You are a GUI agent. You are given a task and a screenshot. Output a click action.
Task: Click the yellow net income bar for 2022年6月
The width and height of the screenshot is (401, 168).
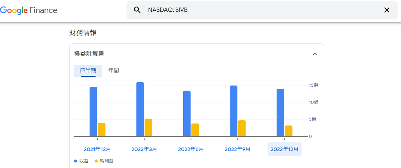click(195, 130)
